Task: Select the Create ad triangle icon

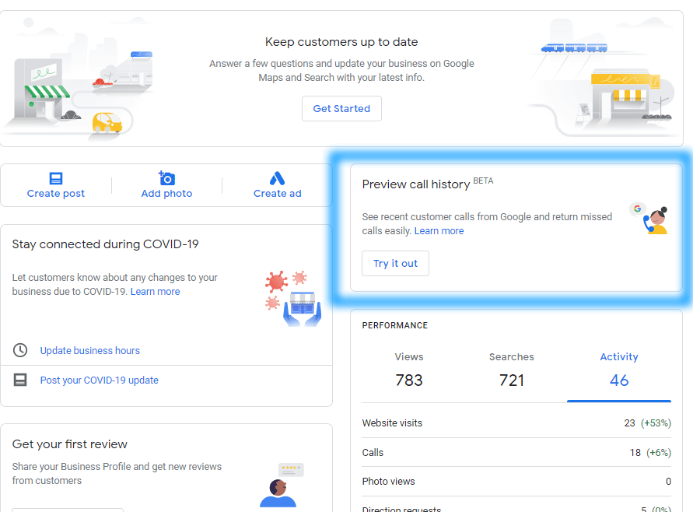Action: (277, 177)
